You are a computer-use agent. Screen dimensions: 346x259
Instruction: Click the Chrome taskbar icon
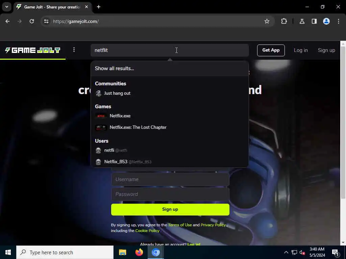point(155,252)
